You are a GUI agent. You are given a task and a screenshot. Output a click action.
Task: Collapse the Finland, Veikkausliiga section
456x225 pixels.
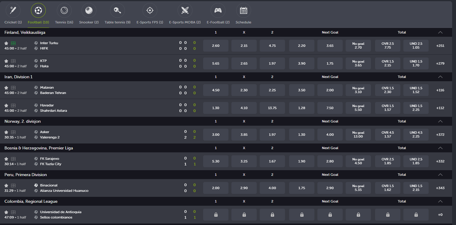pyautogui.click(x=440, y=32)
